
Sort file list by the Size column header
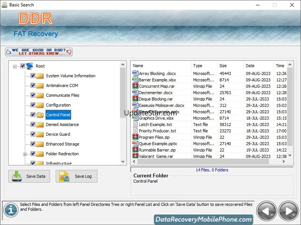click(x=230, y=66)
